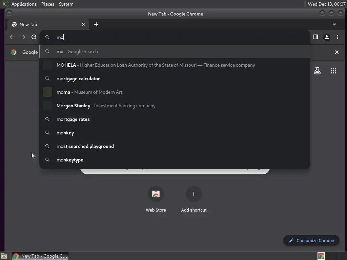Click the browser Forward arrow
This screenshot has width=347, height=260.
[23, 37]
